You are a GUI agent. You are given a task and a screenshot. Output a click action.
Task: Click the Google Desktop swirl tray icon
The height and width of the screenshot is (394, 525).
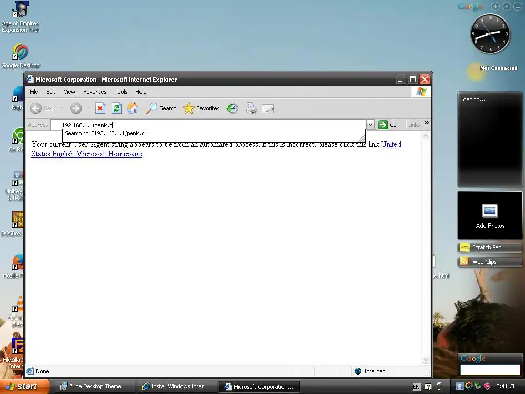(x=469, y=386)
